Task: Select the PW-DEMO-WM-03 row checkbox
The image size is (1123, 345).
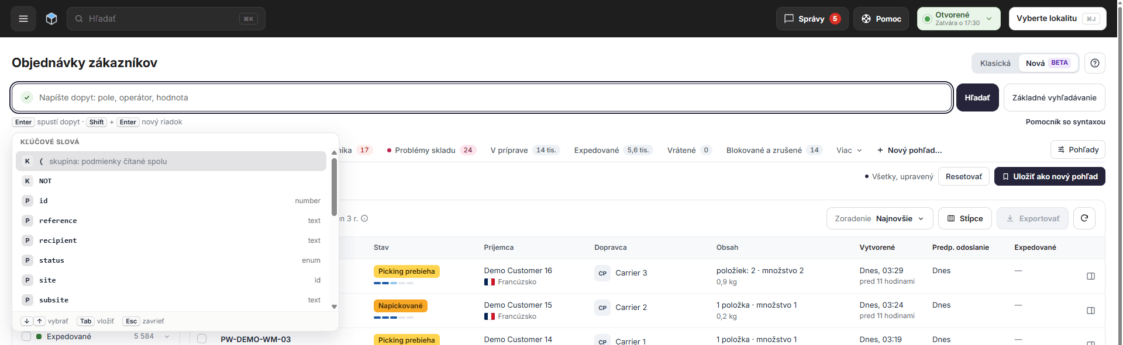Action: [202, 339]
